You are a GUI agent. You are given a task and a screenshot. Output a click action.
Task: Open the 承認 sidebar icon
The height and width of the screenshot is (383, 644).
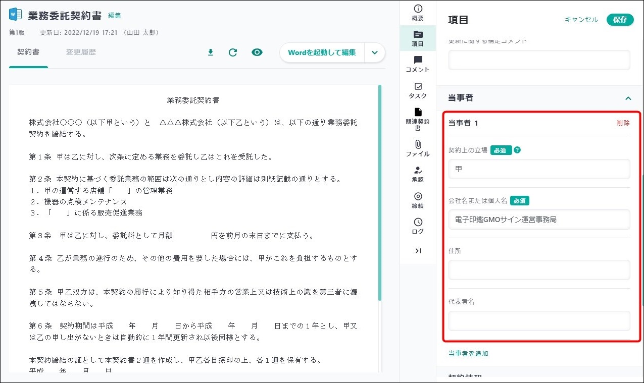pyautogui.click(x=418, y=174)
